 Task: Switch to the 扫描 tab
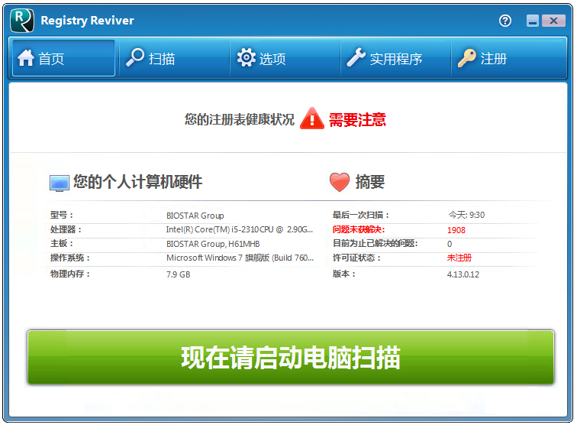pyautogui.click(x=175, y=58)
